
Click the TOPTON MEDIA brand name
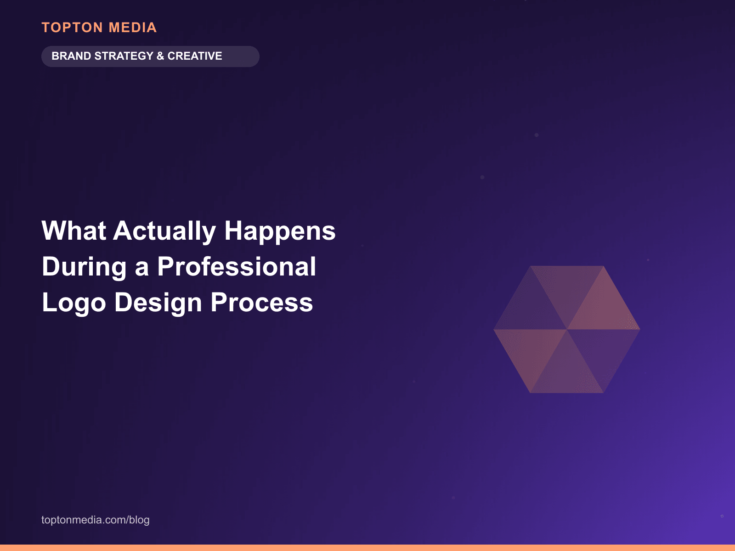pyautogui.click(x=99, y=28)
